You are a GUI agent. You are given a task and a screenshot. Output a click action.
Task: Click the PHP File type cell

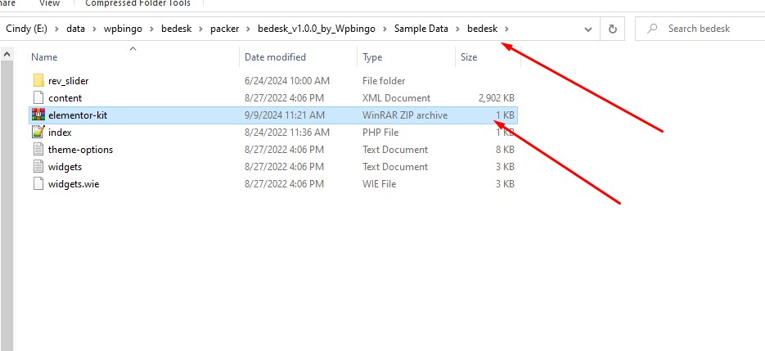coord(380,133)
